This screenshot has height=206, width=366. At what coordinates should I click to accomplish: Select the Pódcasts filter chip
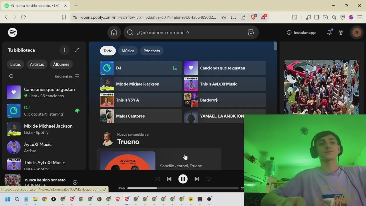(x=152, y=51)
